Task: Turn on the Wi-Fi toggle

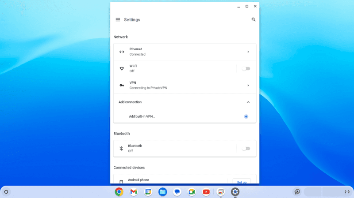Action: pyautogui.click(x=246, y=68)
